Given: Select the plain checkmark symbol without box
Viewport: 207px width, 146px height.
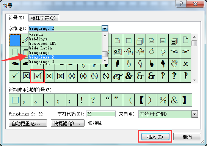Looking at the screenshot, I should (15, 76).
